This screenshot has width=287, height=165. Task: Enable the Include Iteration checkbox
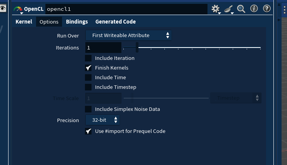point(88,58)
